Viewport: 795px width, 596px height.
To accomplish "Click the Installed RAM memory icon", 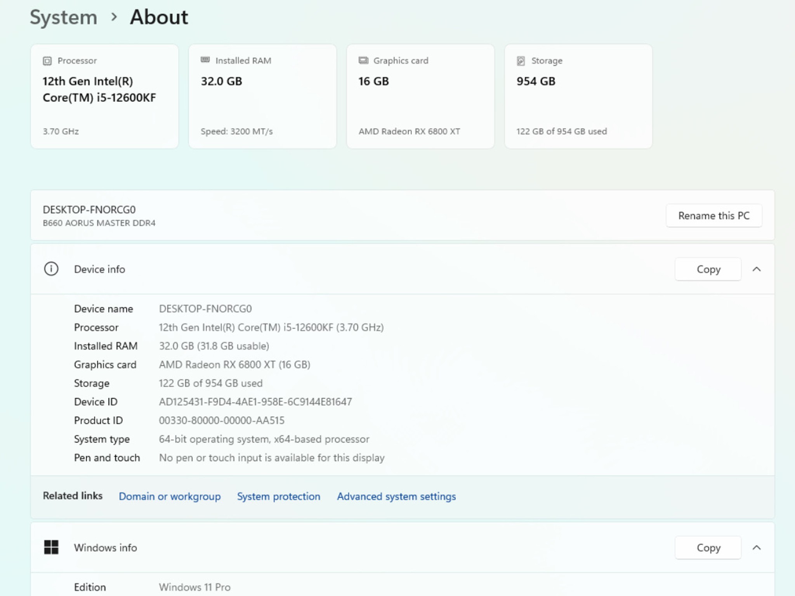I will pos(205,60).
